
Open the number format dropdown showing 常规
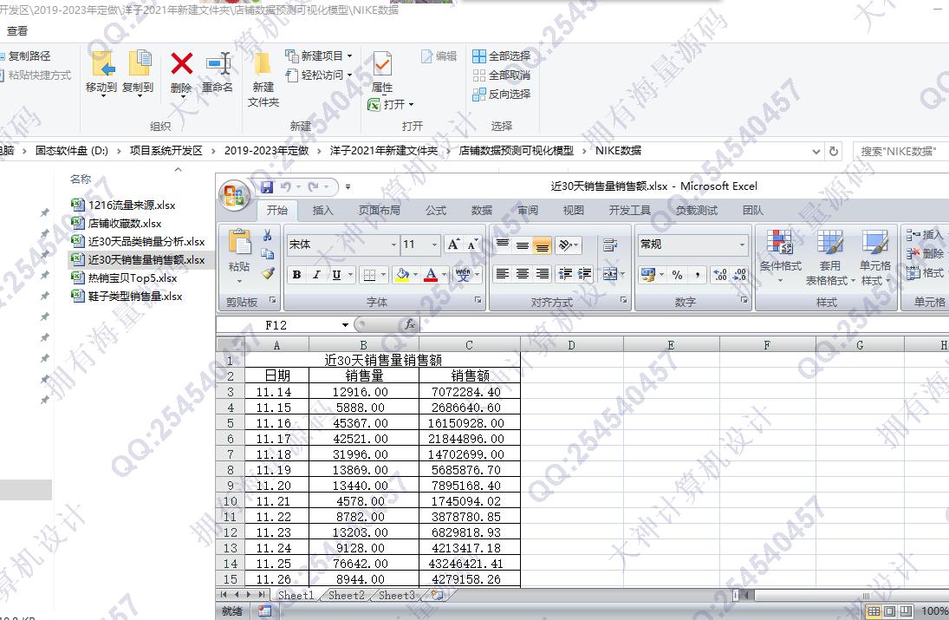742,245
